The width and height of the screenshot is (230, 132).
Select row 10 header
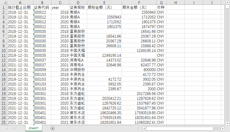click(4, 51)
